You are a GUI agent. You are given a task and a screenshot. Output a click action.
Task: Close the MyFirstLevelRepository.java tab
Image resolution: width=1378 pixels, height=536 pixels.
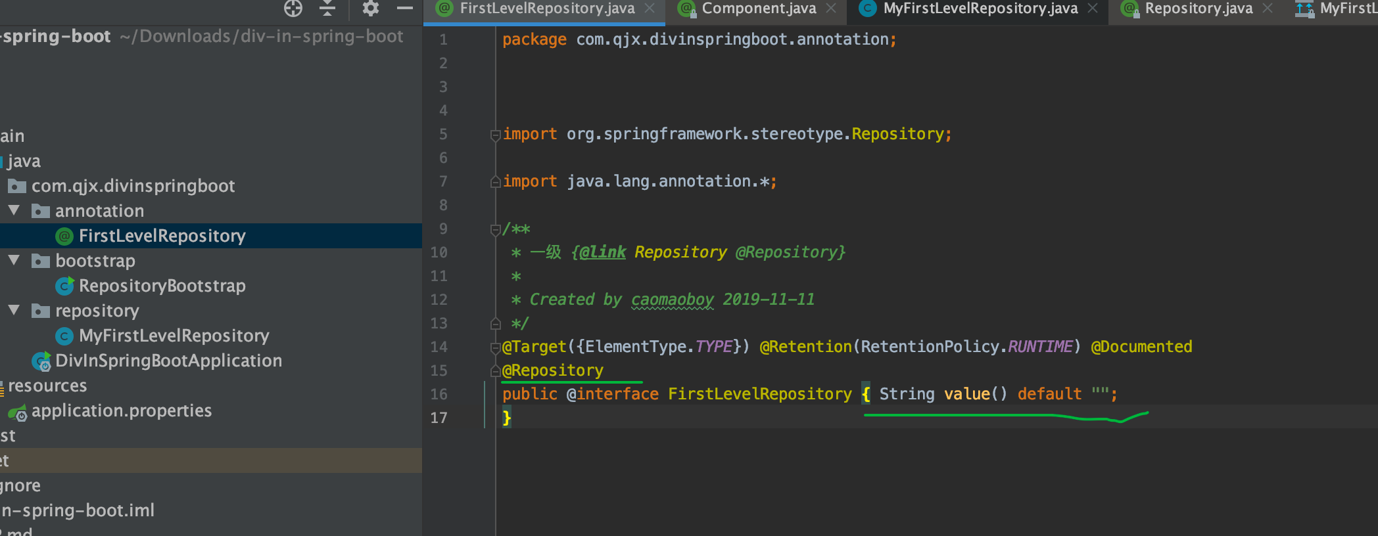pyautogui.click(x=1093, y=9)
